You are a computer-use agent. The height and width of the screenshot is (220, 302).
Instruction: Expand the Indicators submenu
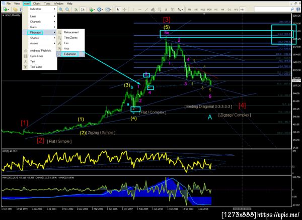(x=40, y=9)
